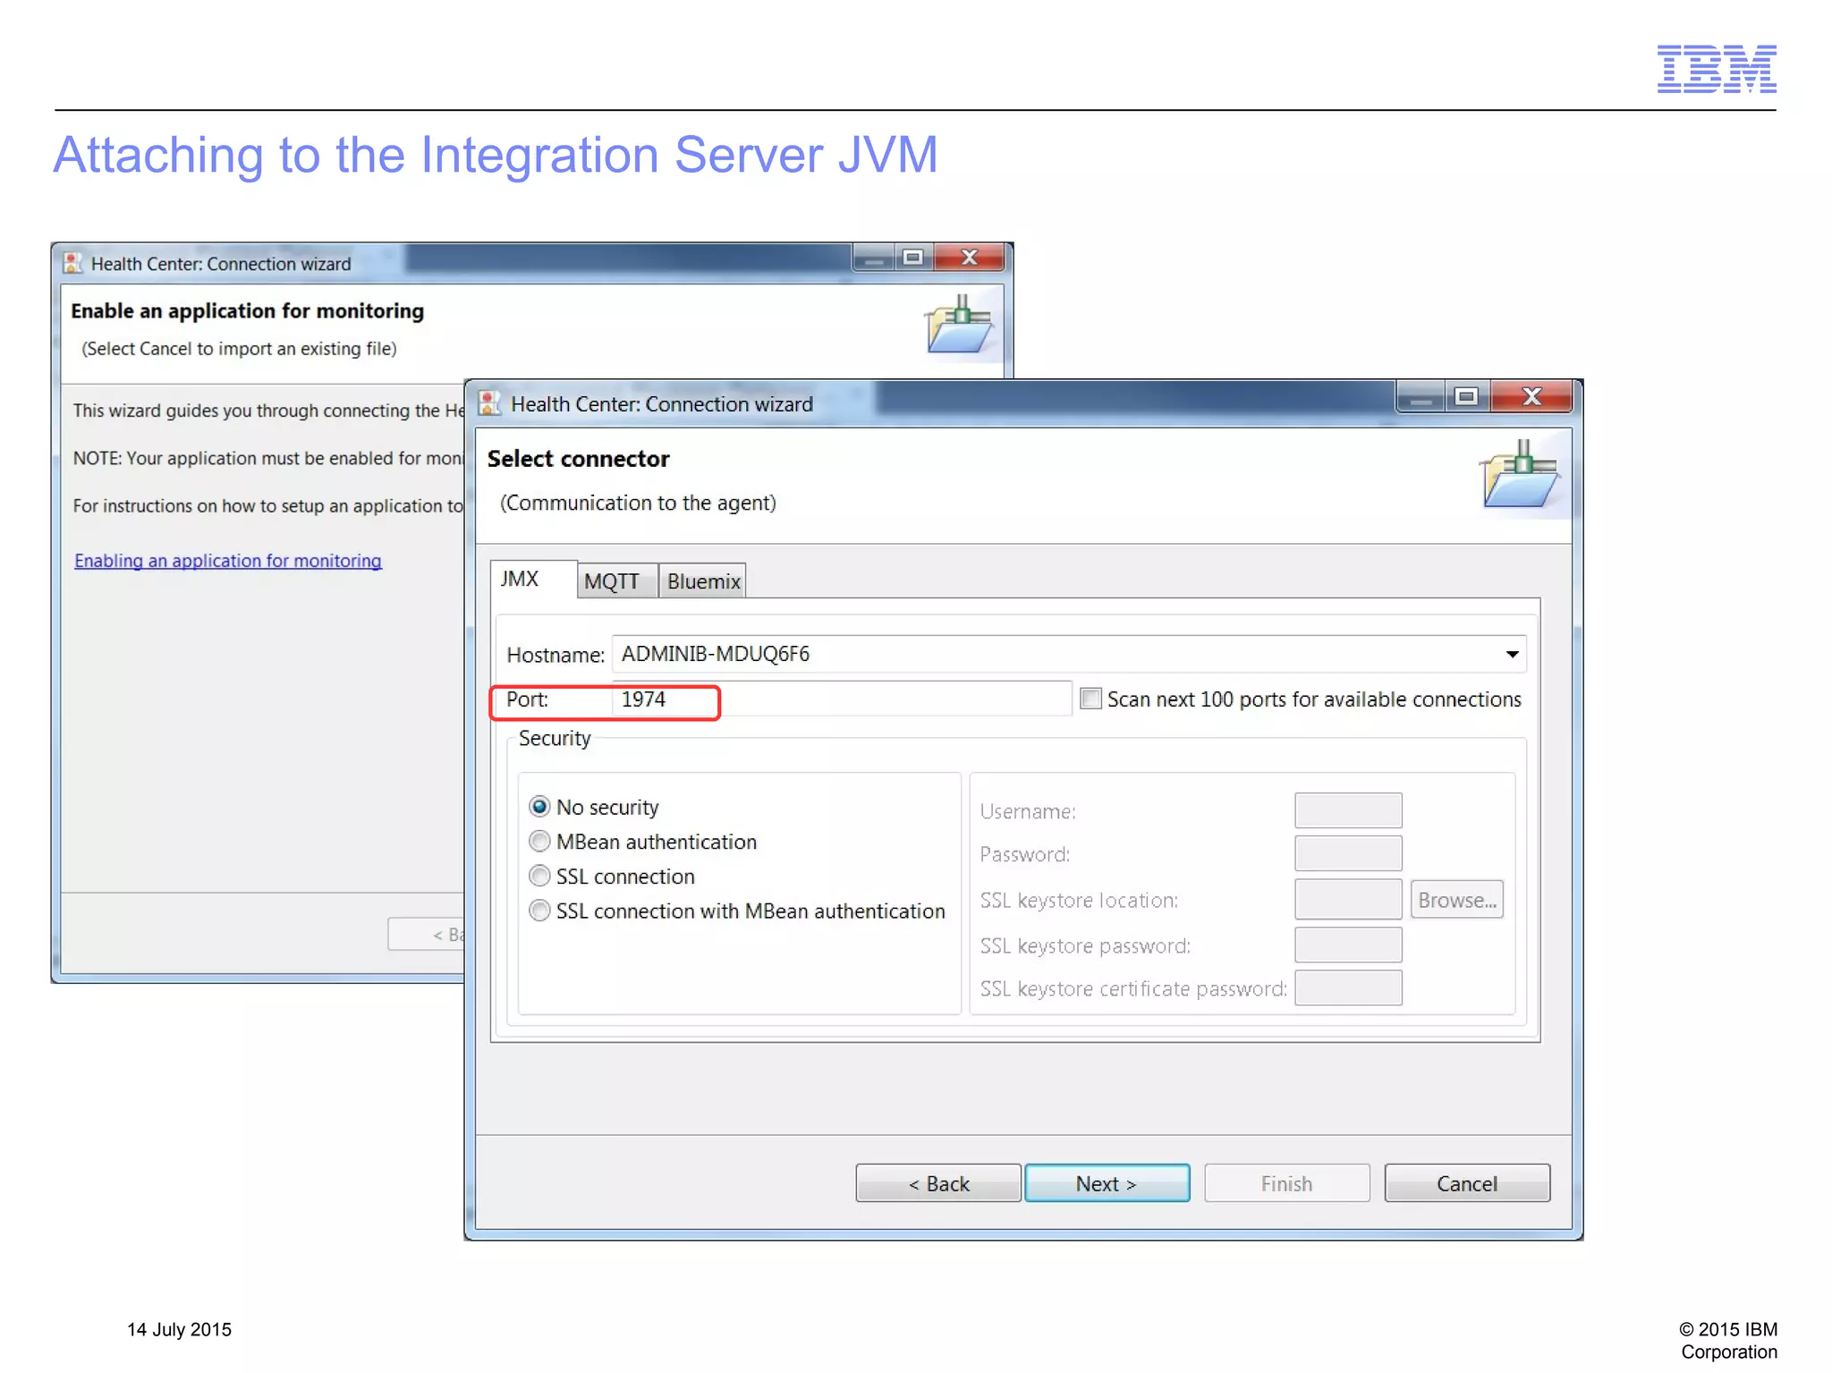Open the Hostname dropdown arrow
1832x1373 pixels.
click(1512, 654)
